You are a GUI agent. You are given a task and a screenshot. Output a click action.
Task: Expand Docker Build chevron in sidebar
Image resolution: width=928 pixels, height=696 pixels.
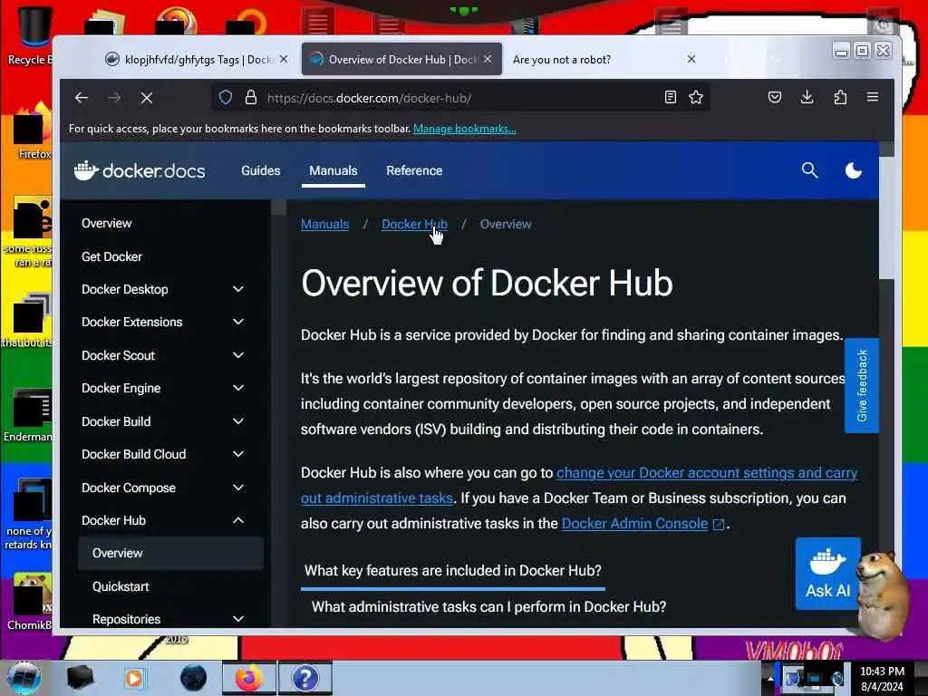[x=238, y=421]
